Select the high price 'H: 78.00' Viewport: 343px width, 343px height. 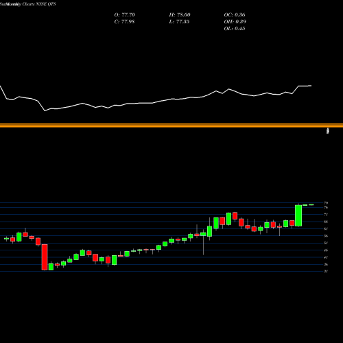pos(180,15)
